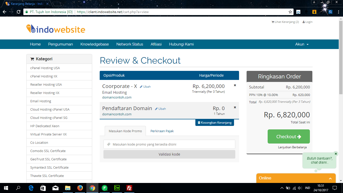Close the chat help bubble

[336, 154]
